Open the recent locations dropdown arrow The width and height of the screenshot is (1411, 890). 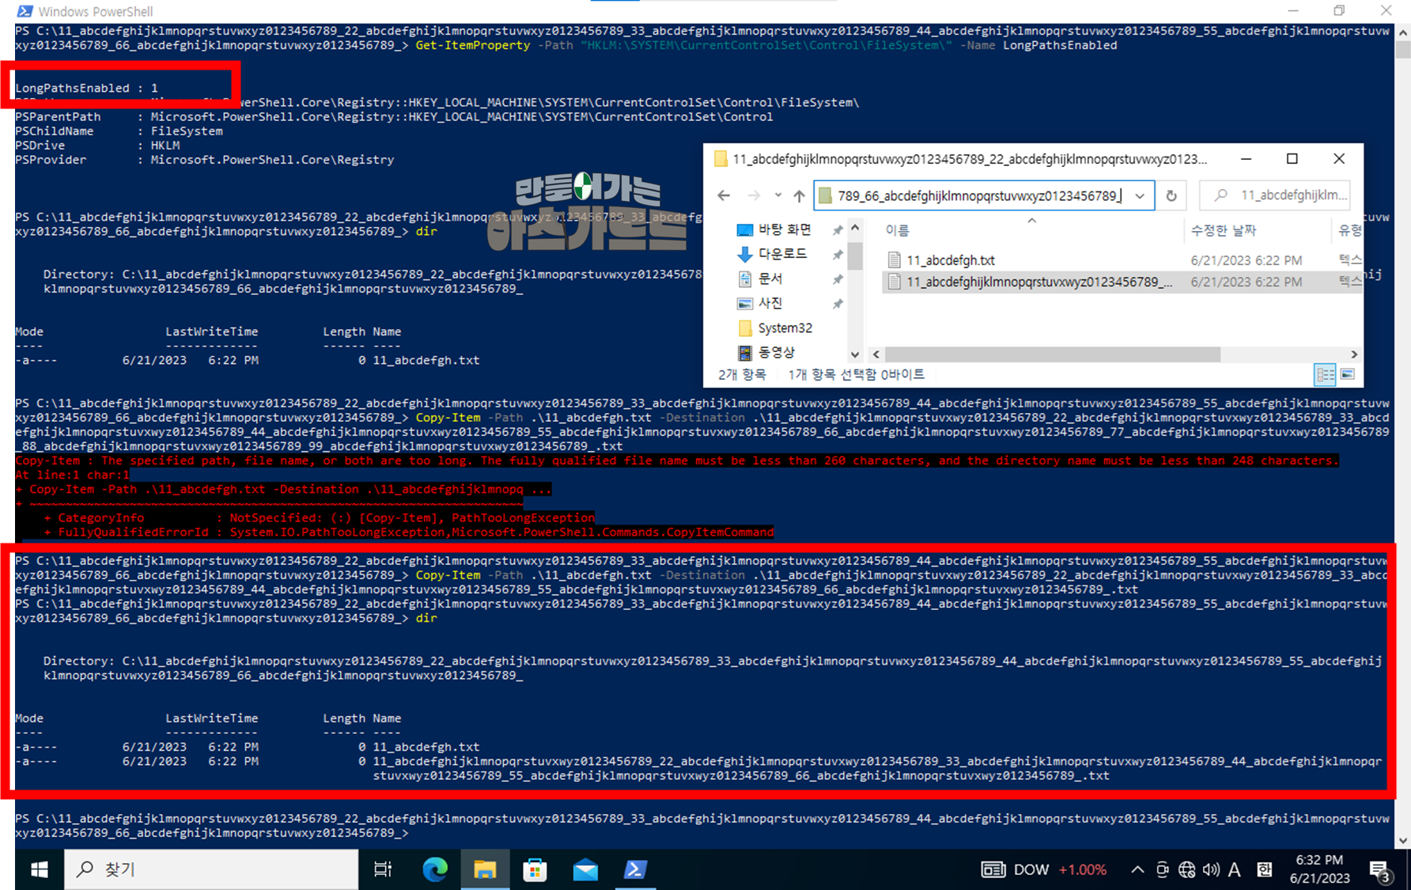pos(777,195)
